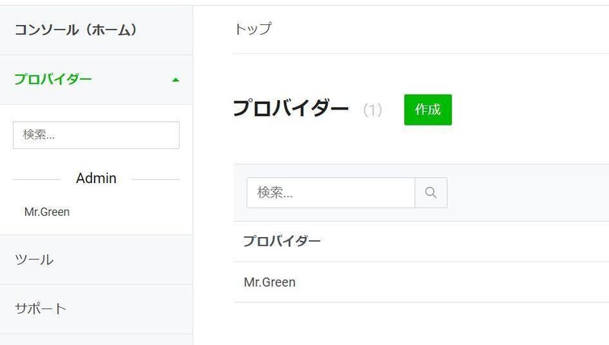This screenshot has height=345, width=609.
Task: Open Mr.Green provider in the main list
Action: tap(269, 282)
